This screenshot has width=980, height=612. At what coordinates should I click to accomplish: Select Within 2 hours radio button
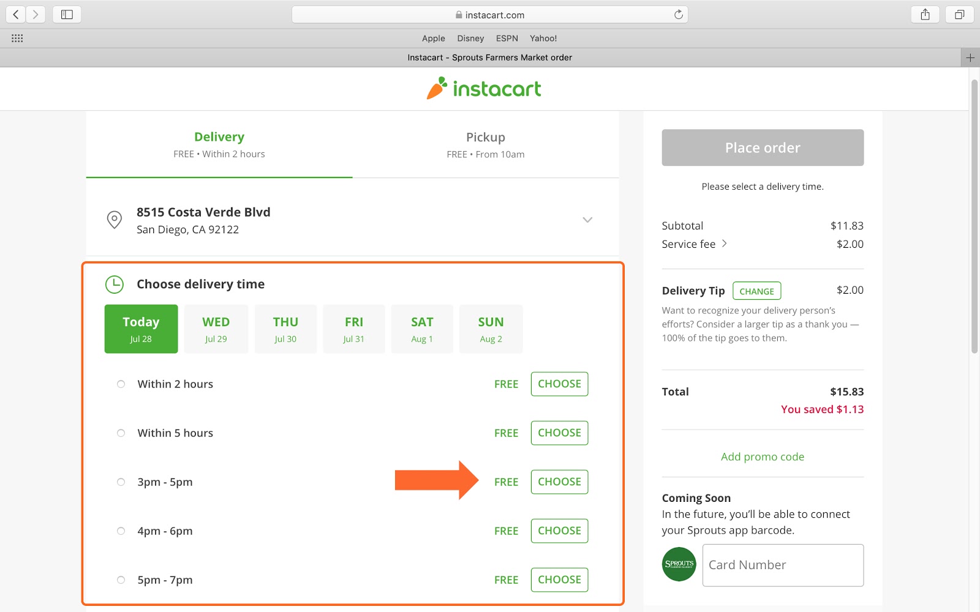121,384
